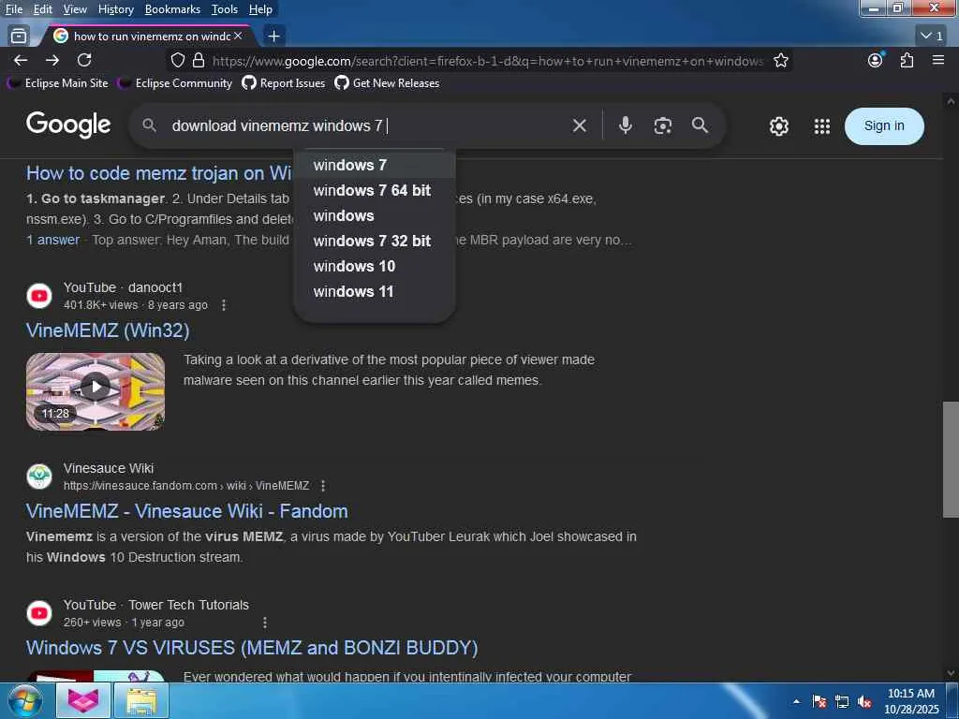
Task: Open Firefox View at tab strip start
Action: [19, 37]
